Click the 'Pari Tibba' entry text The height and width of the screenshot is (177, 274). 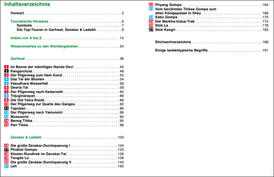(x=19, y=125)
